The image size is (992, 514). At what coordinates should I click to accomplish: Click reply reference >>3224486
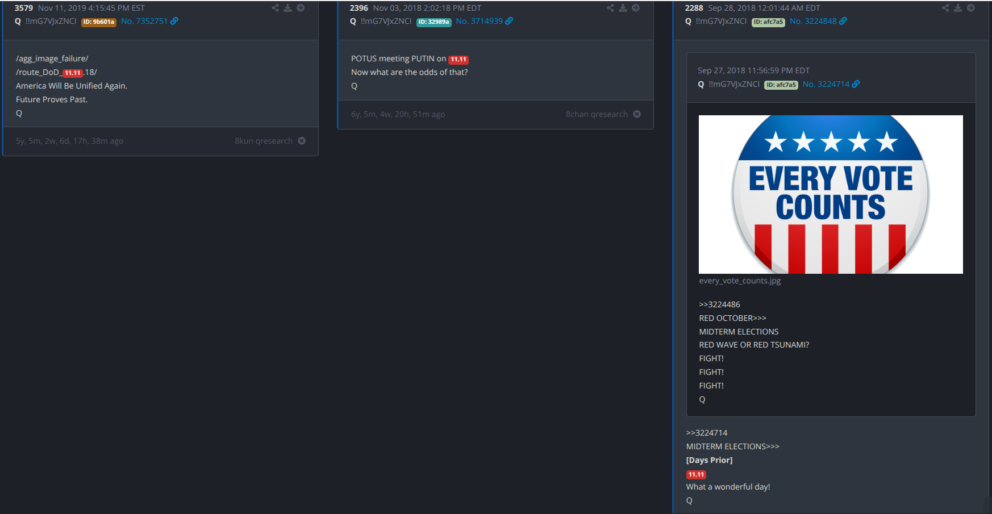(719, 304)
